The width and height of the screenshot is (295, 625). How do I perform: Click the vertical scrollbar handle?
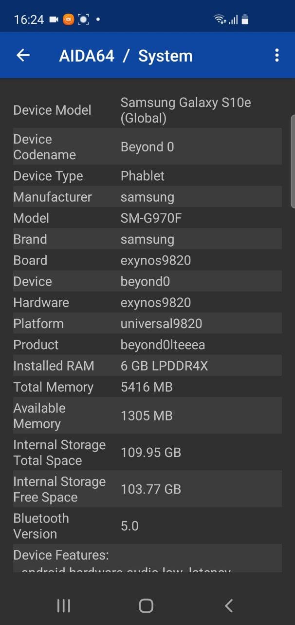[293, 161]
